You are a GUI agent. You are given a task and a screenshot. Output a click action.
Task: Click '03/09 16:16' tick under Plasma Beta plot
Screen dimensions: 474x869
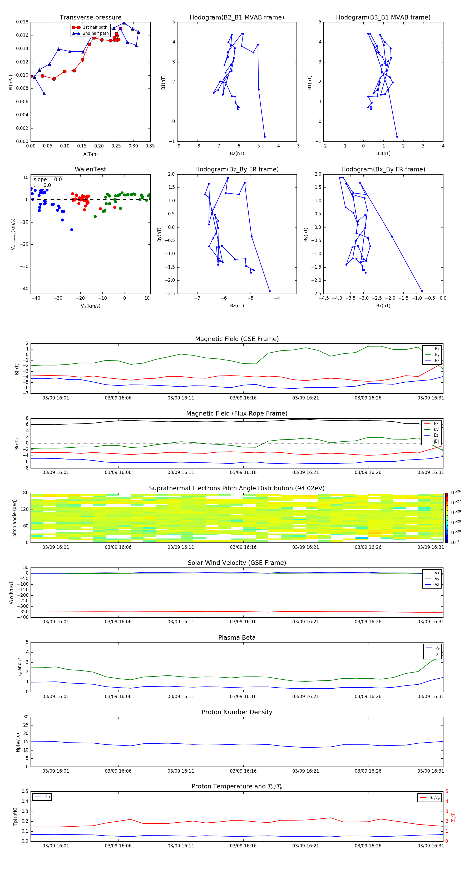click(x=243, y=696)
